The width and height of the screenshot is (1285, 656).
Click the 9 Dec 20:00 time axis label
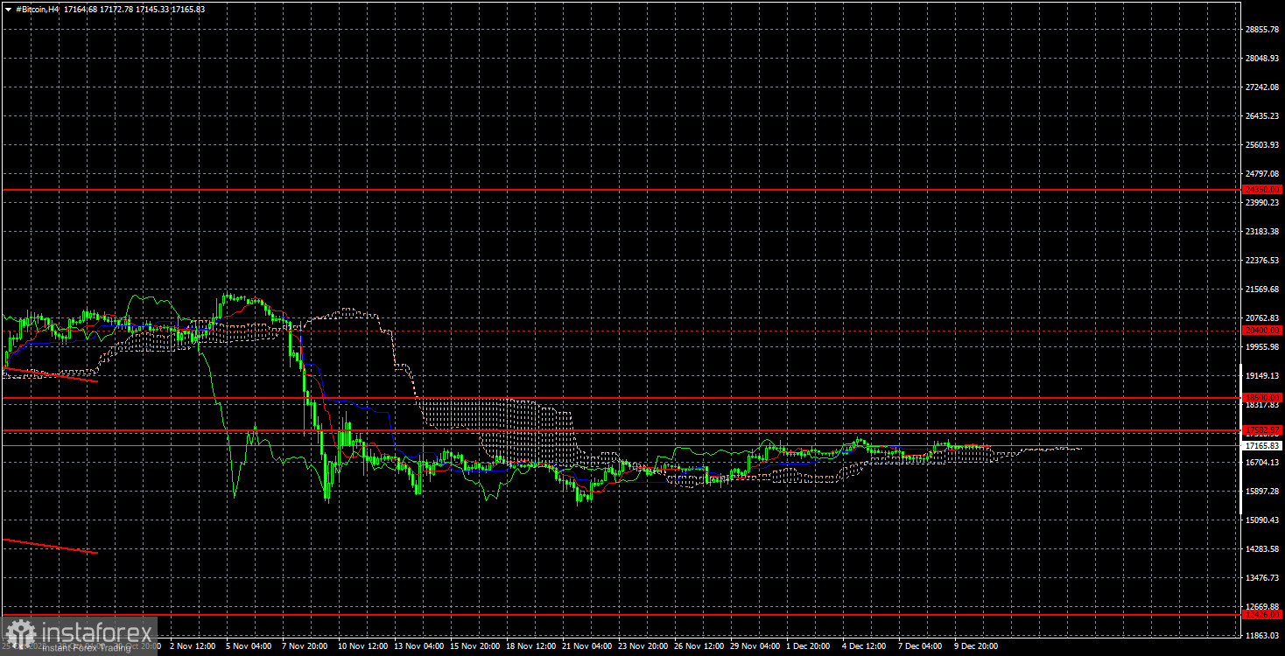click(976, 646)
